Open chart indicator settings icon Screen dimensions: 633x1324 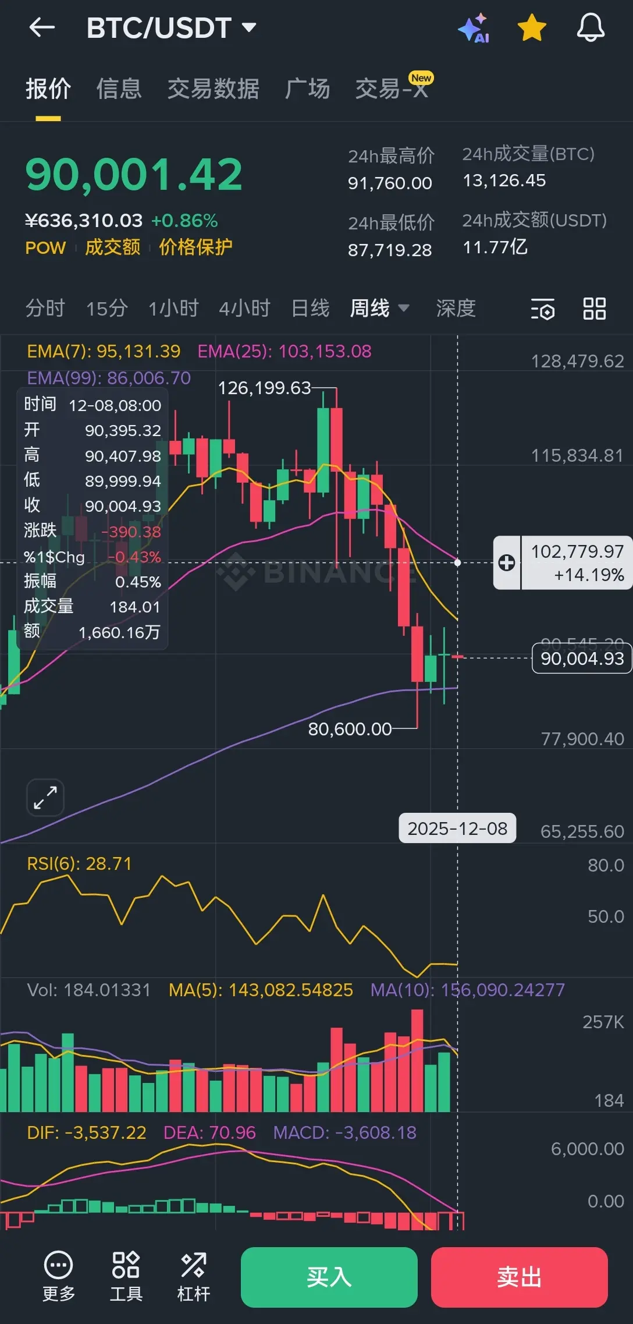[x=543, y=309]
